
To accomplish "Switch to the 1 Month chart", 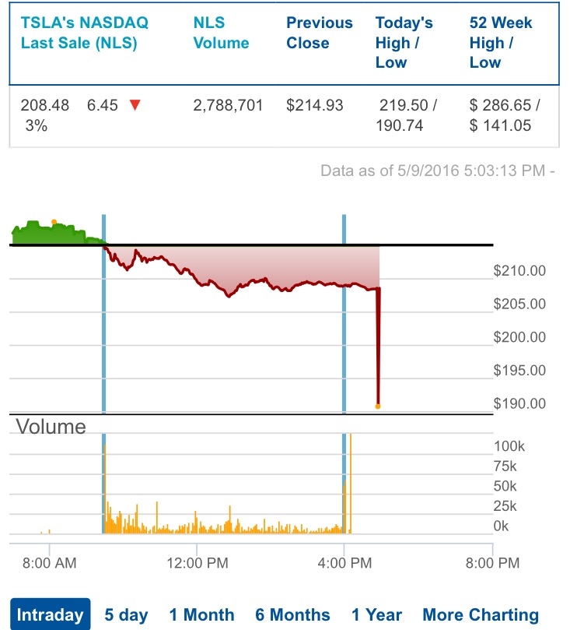I will [x=201, y=614].
